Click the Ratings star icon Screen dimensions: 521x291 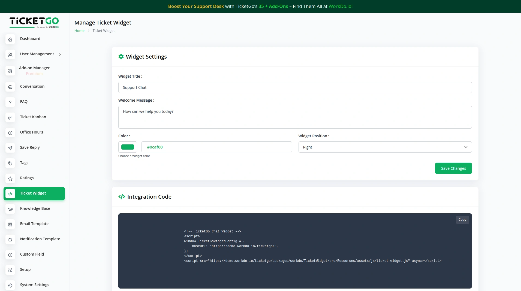(10, 179)
